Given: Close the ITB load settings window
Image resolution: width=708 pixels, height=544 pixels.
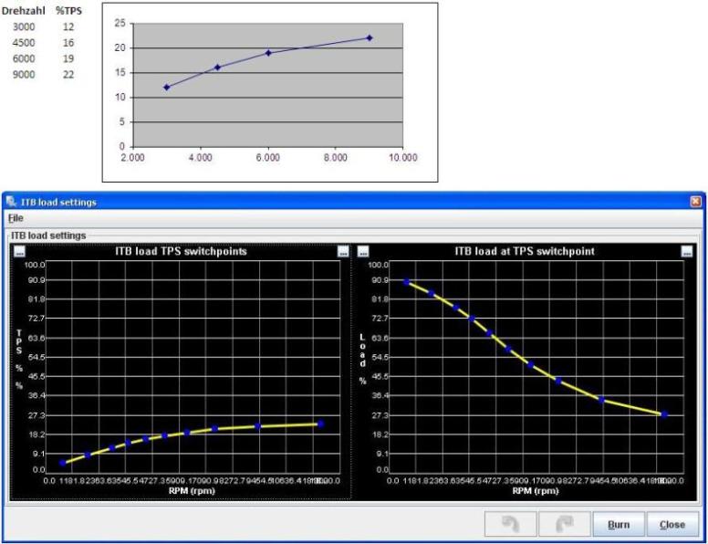Looking at the screenshot, I should click(695, 202).
